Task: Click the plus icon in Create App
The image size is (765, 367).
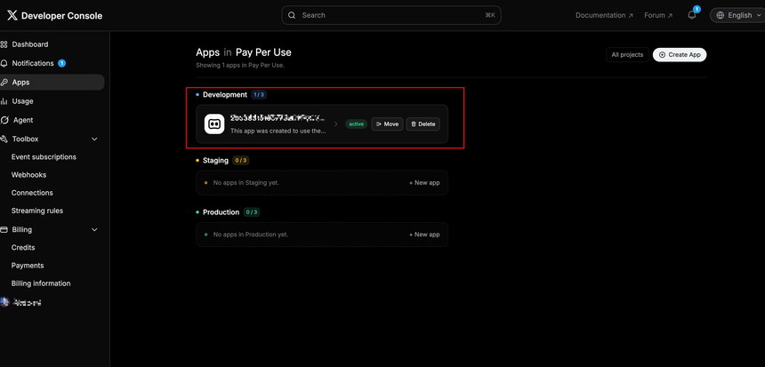Action: 662,55
